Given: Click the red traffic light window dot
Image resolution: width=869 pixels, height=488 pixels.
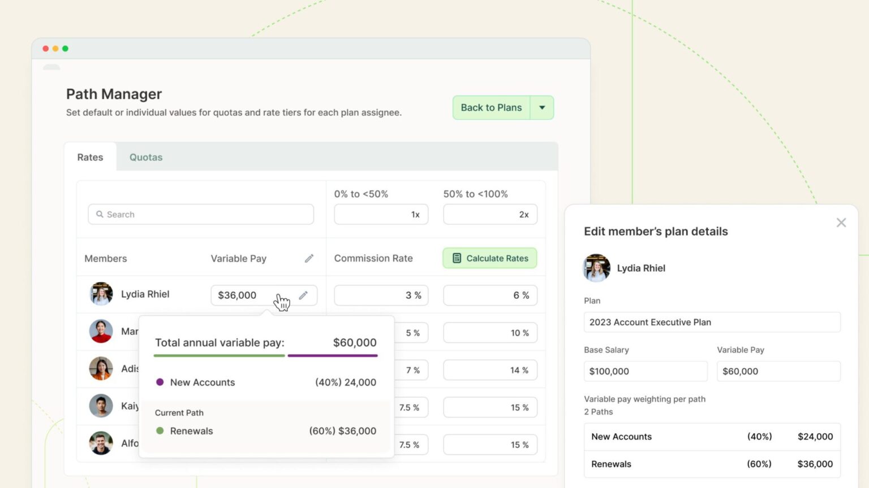Looking at the screenshot, I should pos(45,49).
